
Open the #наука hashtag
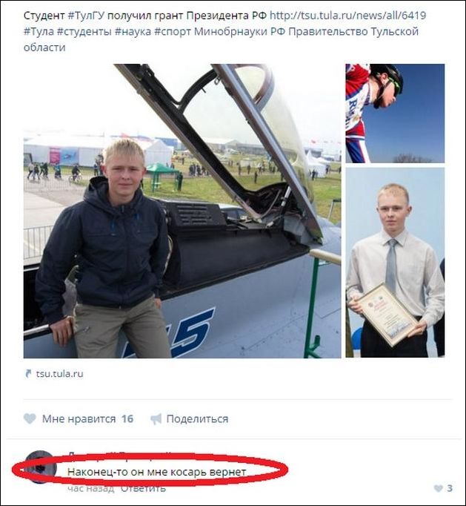(x=133, y=32)
